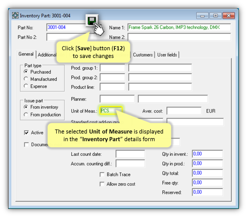247x217 pixels.
Task: Click the Last count date field
Action: pos(130,154)
